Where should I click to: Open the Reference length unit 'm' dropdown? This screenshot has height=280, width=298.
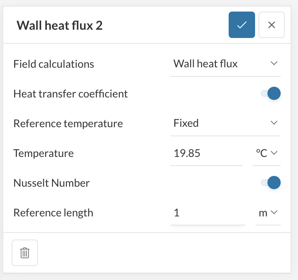pyautogui.click(x=268, y=213)
